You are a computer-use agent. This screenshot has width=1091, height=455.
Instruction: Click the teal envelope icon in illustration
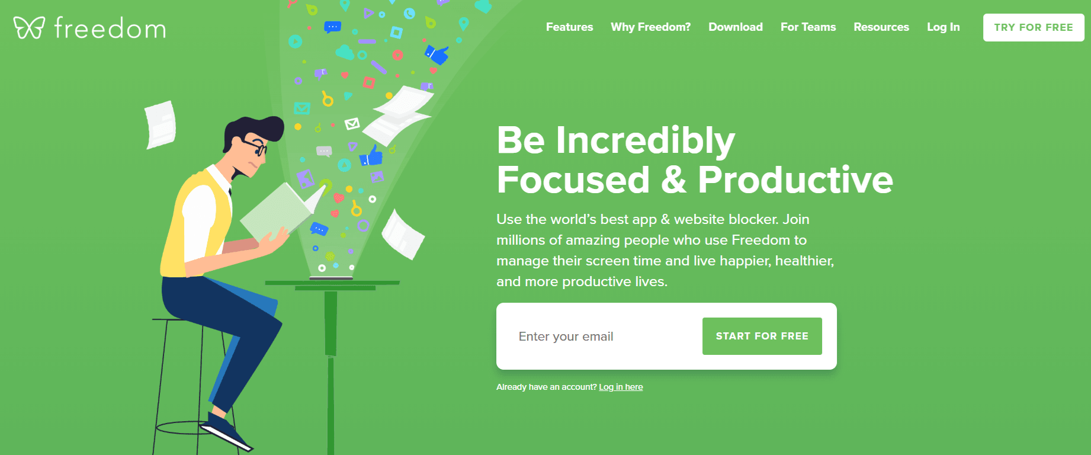[302, 108]
